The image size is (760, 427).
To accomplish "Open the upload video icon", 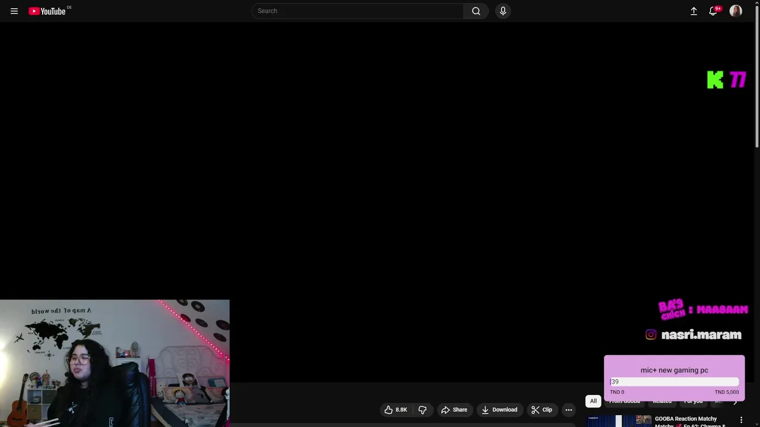I will (693, 11).
